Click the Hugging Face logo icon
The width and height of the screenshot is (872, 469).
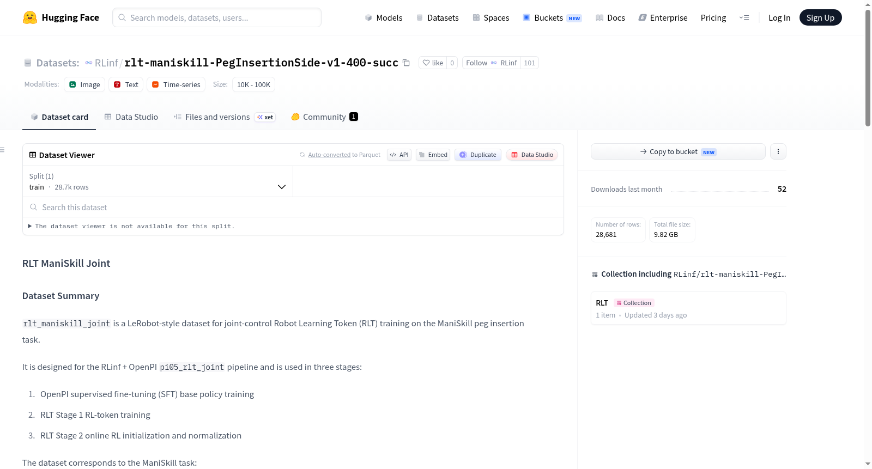point(30,17)
